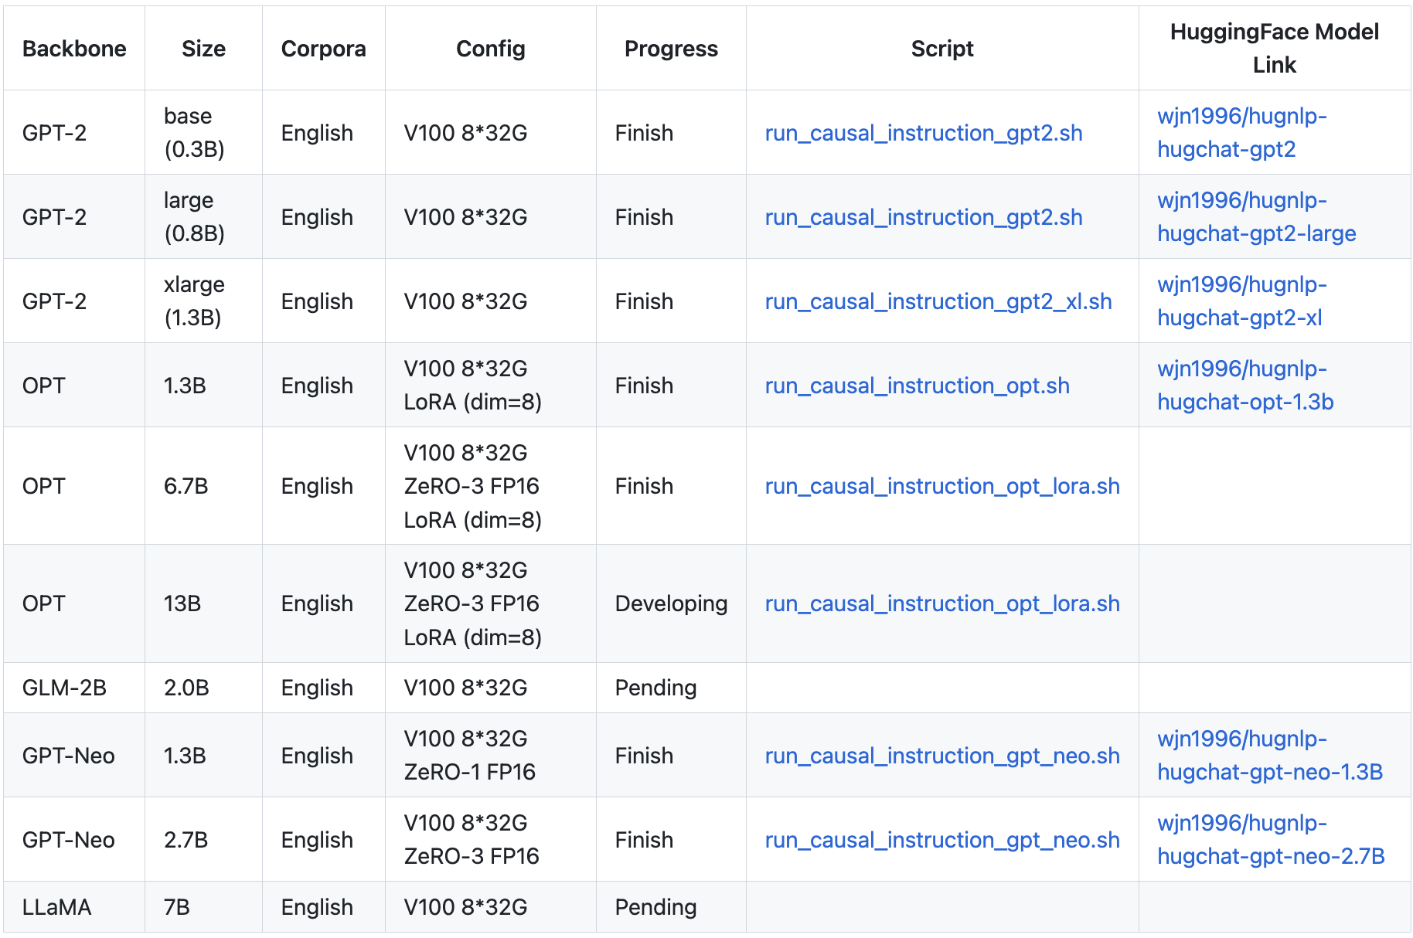The image size is (1413, 938).
Task: Open run_causal_instruction_gpt_neo.sh link in the GPT-Neo 1.3B row
Action: (x=941, y=756)
